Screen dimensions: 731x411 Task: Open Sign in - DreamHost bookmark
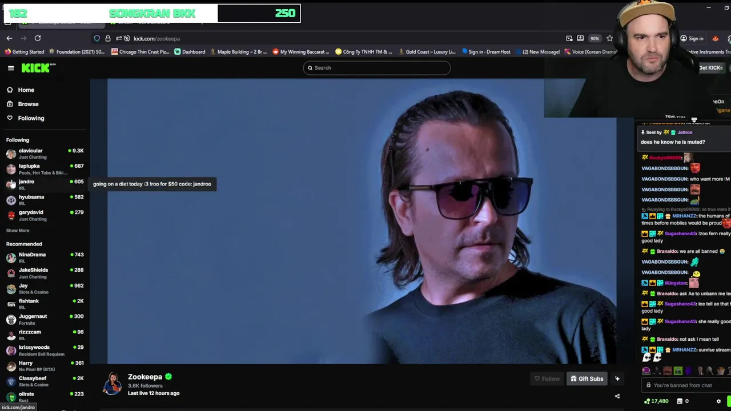coord(486,52)
